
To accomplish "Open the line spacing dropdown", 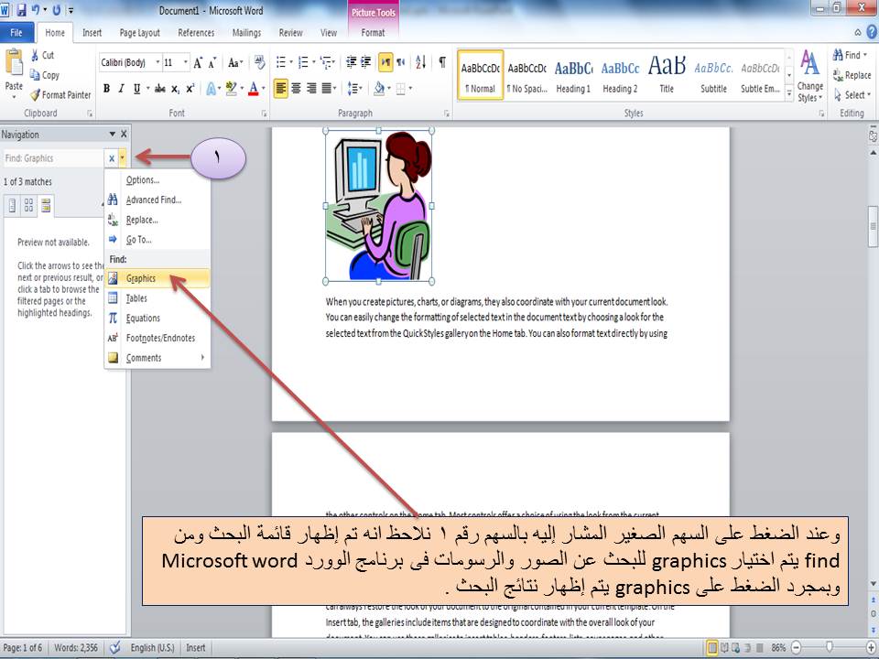I will (355, 89).
